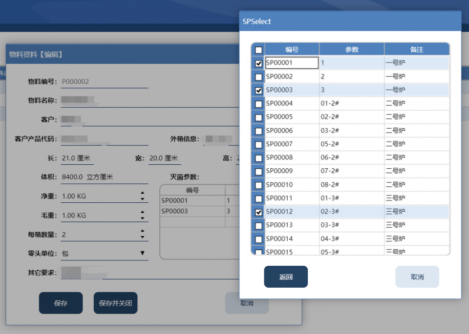This screenshot has width=469, height=334.
Task: Check the SP00007 row checkbox
Action: pyautogui.click(x=259, y=144)
